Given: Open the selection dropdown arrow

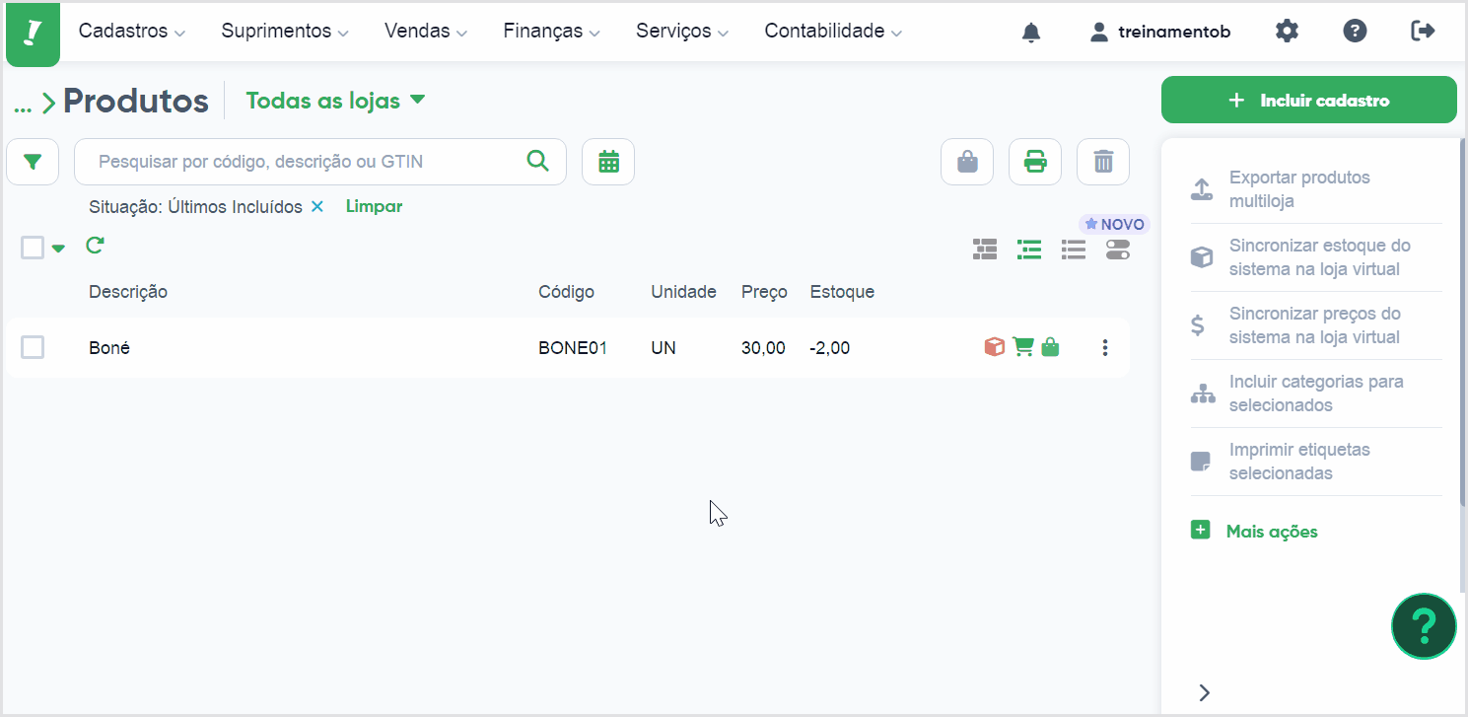Looking at the screenshot, I should 58,249.
